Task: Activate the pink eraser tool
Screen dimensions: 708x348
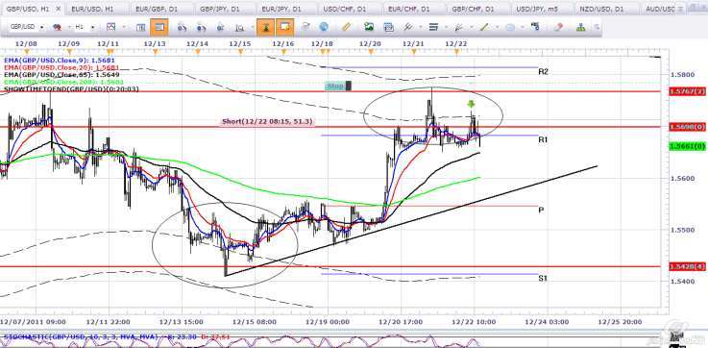Action: [558, 27]
